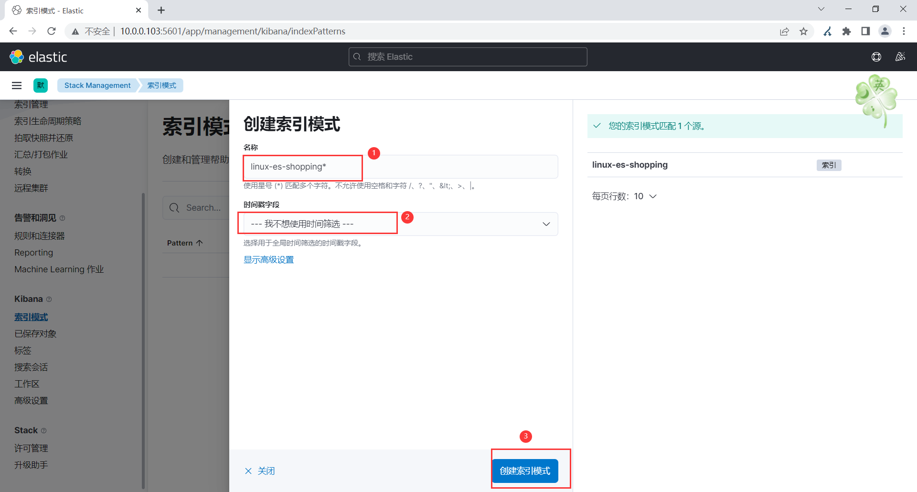Open 升级助手 in the sidebar
917x492 pixels.
click(31, 465)
